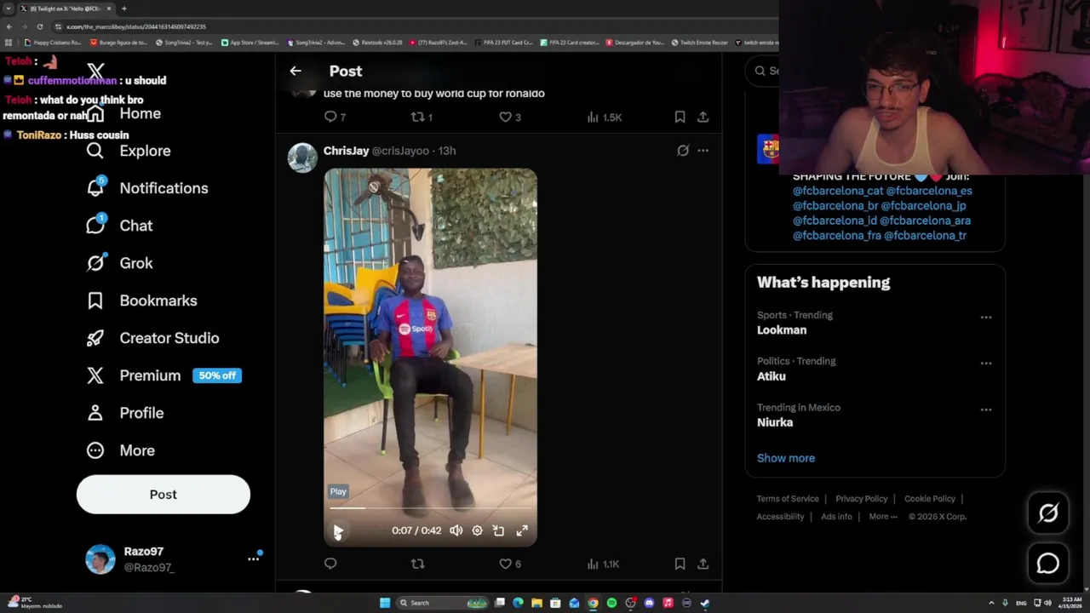Go to Home in the sidebar
The height and width of the screenshot is (613, 1090).
tap(123, 113)
